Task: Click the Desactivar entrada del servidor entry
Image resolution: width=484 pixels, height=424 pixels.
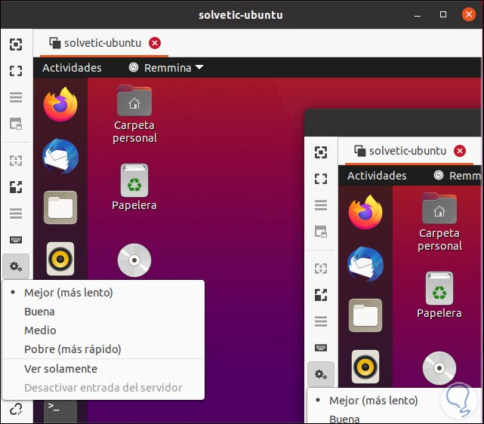Action: point(103,388)
